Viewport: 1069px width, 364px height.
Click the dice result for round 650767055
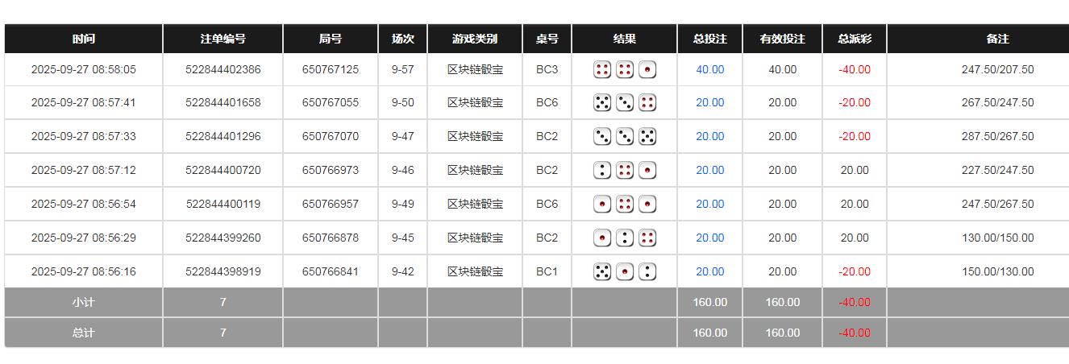625,103
